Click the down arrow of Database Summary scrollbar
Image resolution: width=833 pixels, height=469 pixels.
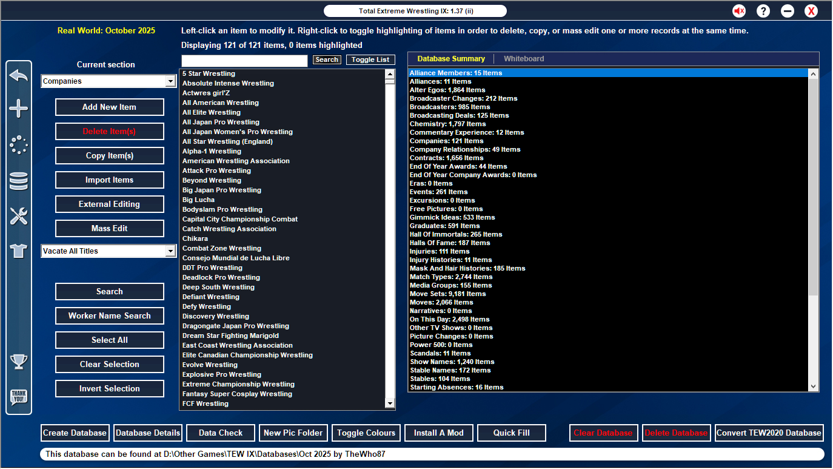click(814, 386)
